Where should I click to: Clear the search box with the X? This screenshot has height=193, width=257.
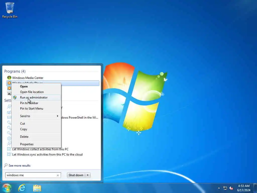(x=58, y=175)
